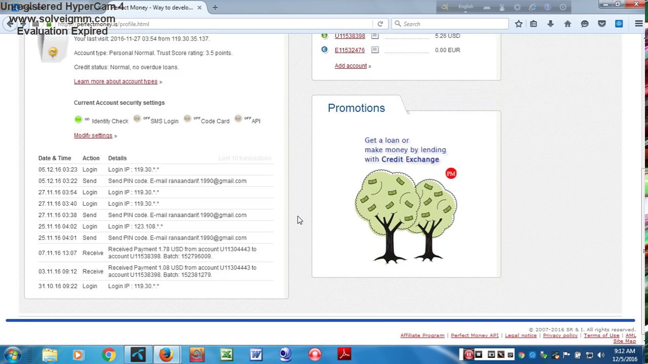The width and height of the screenshot is (648, 364).
Task: Click the statement icon next to U11538398
Action: coord(375,36)
